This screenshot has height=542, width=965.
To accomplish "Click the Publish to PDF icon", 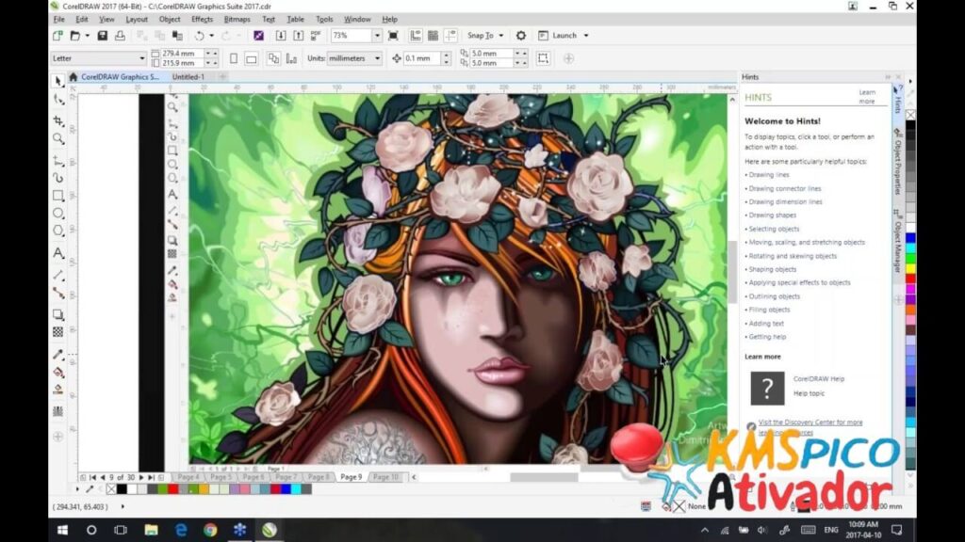I will (316, 36).
